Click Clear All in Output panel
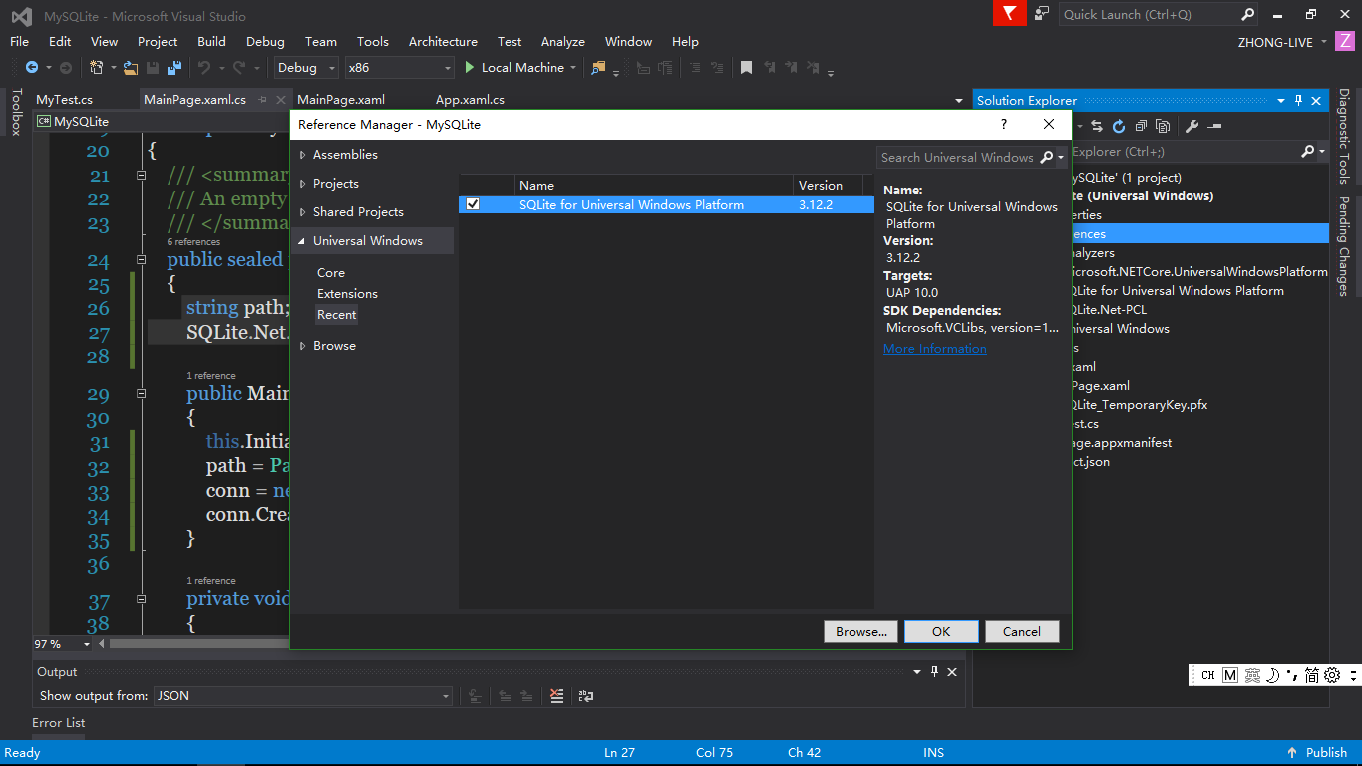The image size is (1362, 766). click(x=556, y=696)
